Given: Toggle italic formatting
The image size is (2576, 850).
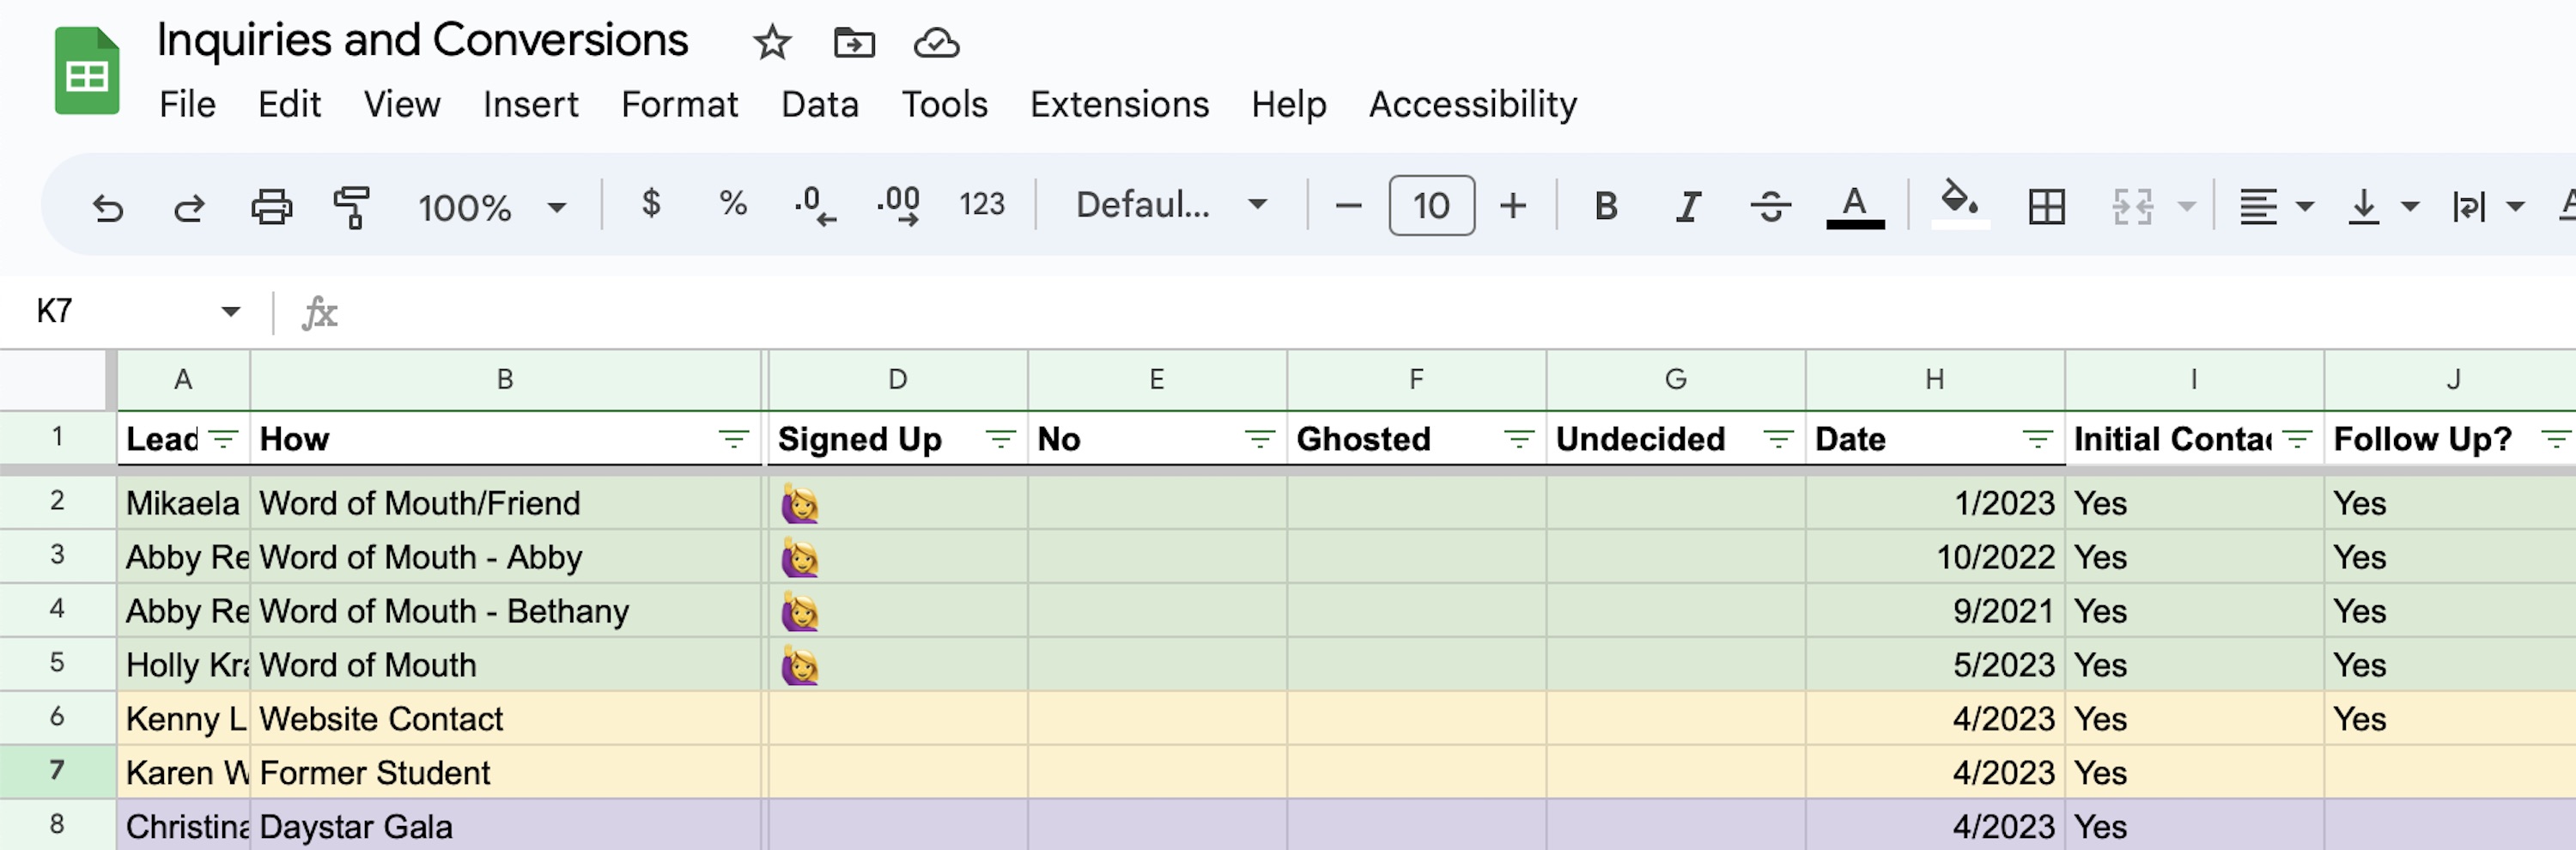Looking at the screenshot, I should pos(1688,207).
